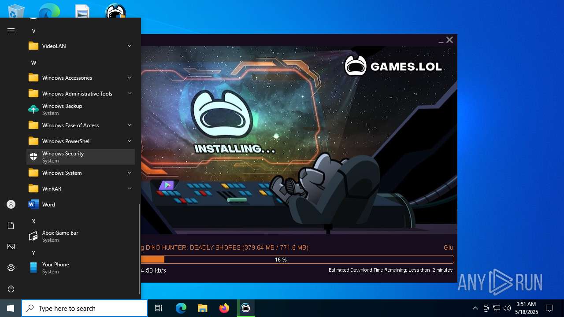Click the volume speaker tray icon
Viewport: 564px width, 317px height.
tap(507, 308)
